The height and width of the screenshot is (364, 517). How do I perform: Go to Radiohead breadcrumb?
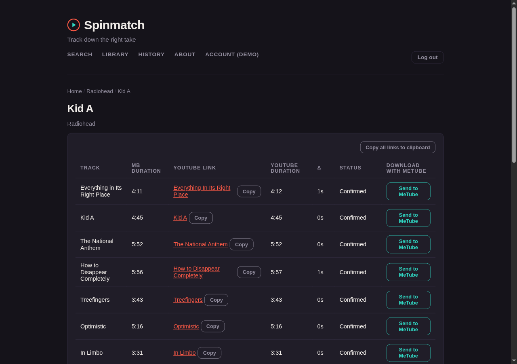100,91
